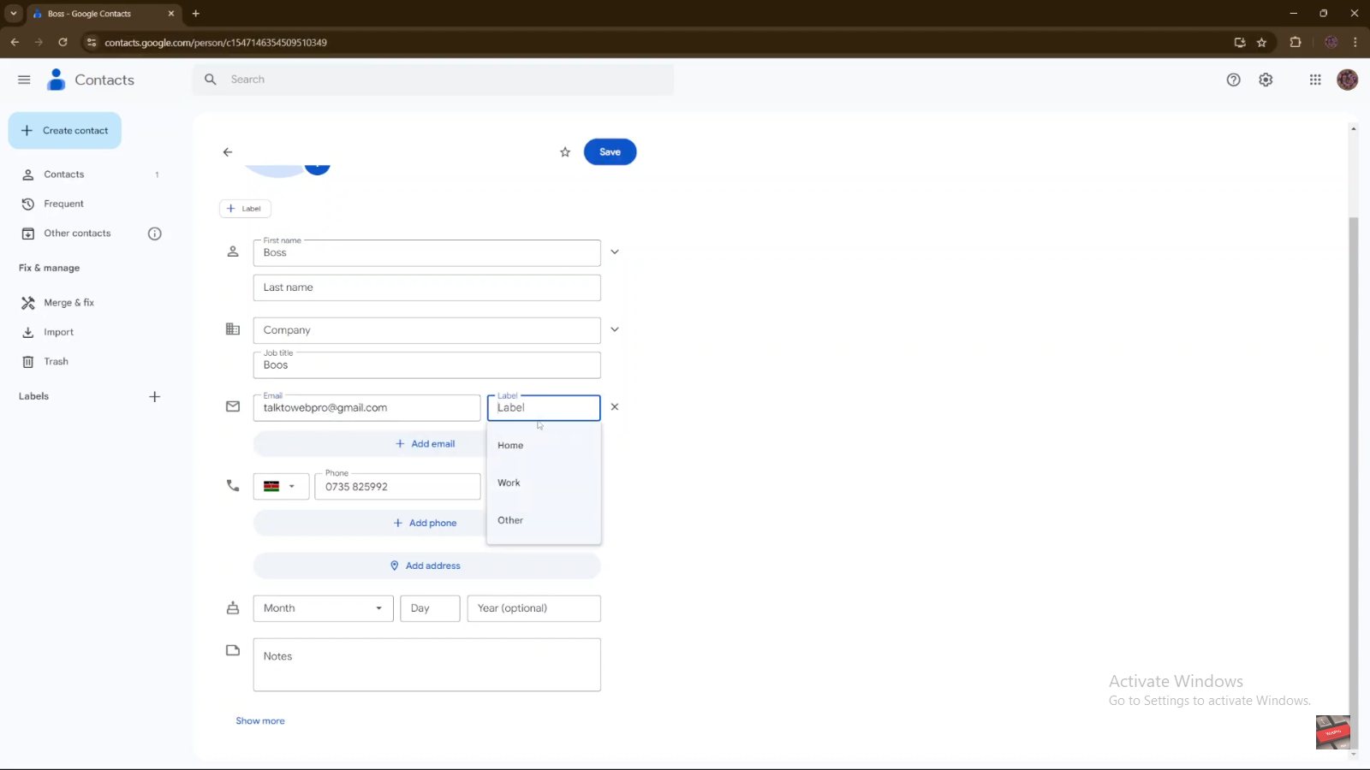Image resolution: width=1370 pixels, height=770 pixels.
Task: Click the Year (optional) field
Action: pos(533,608)
